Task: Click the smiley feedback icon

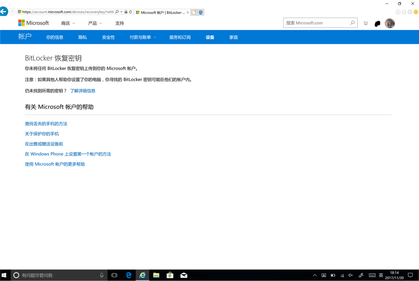Action: pos(416,12)
